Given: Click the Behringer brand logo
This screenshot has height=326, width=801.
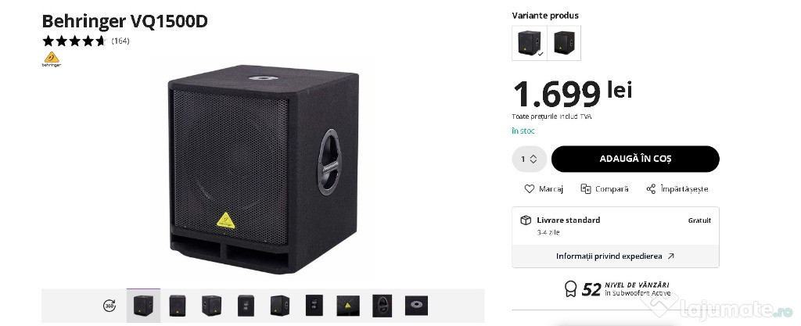Looking at the screenshot, I should coord(52,59).
